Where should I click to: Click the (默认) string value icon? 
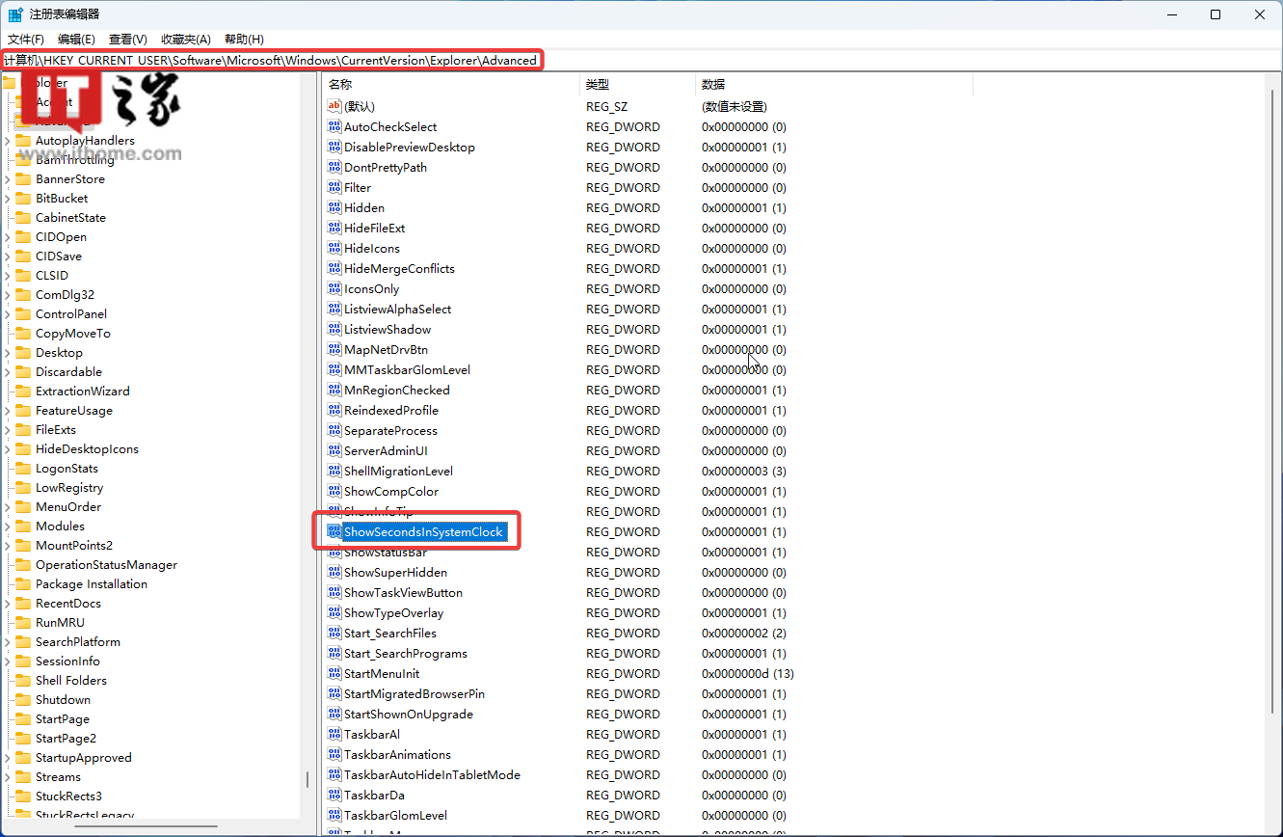coord(334,106)
